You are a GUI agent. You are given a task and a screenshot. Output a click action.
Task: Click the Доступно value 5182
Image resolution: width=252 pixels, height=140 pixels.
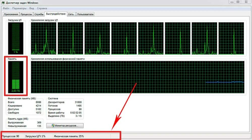click(38, 109)
